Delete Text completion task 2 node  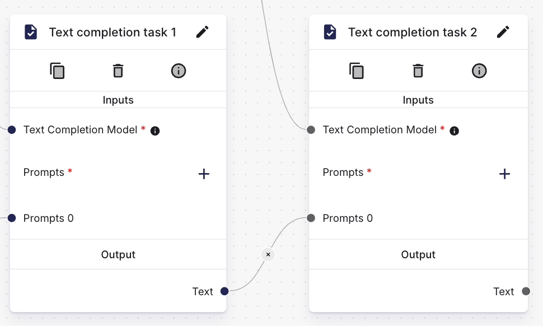click(x=418, y=71)
